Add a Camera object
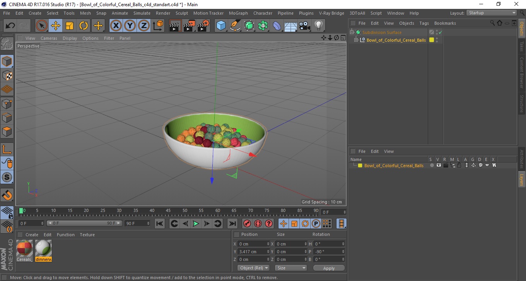The width and height of the screenshot is (526, 281). 304,26
